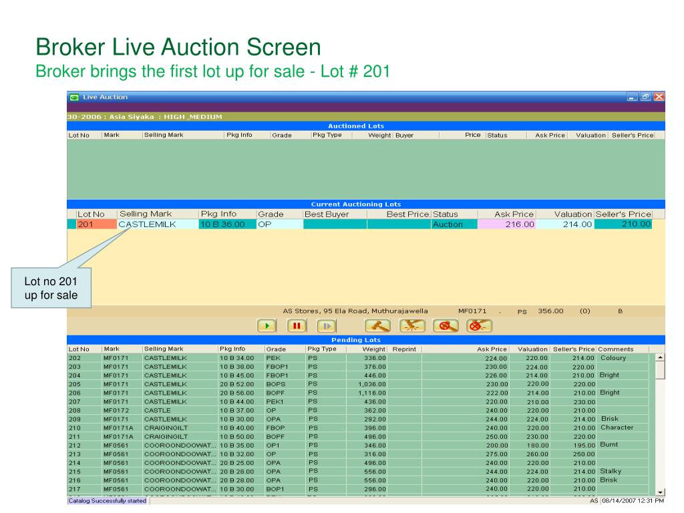Click the greyed resume/step forward button
The width and height of the screenshot is (684, 513).
coord(326,326)
